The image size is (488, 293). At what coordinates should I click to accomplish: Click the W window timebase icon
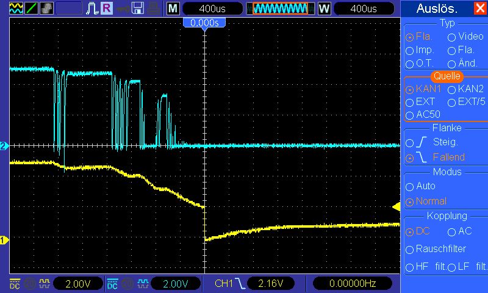323,9
